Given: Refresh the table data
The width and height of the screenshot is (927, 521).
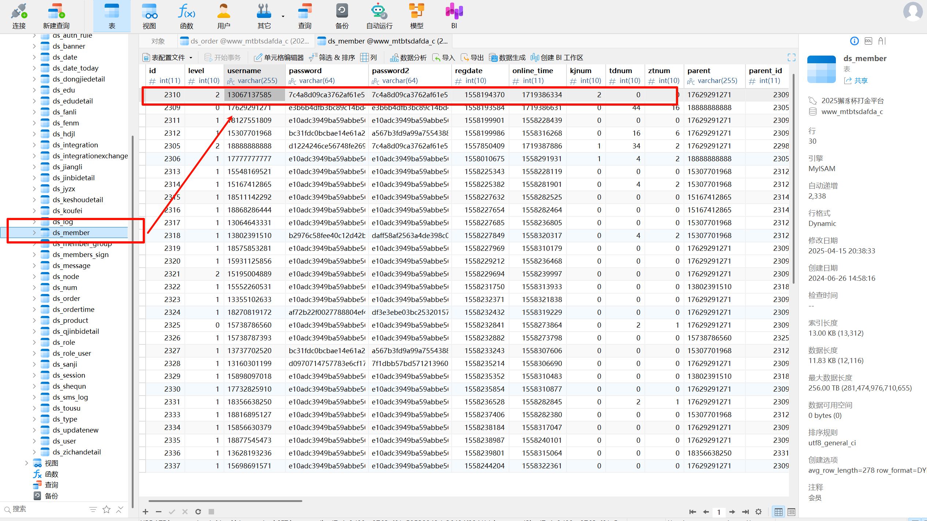Looking at the screenshot, I should click(x=198, y=511).
